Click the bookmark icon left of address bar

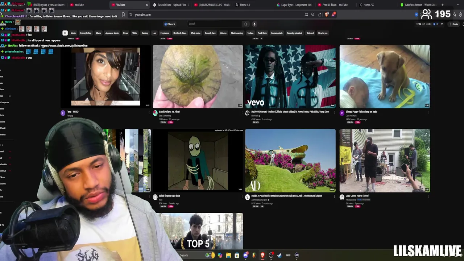pyautogui.click(x=123, y=14)
